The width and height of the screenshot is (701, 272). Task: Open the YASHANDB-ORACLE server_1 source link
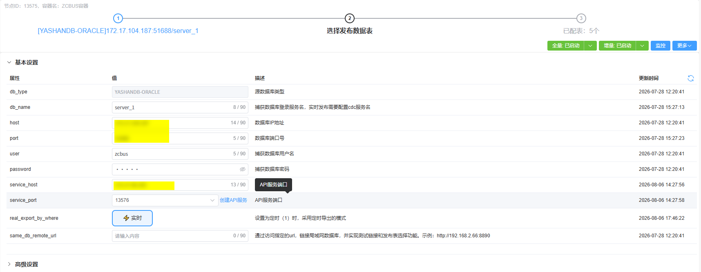(x=118, y=31)
